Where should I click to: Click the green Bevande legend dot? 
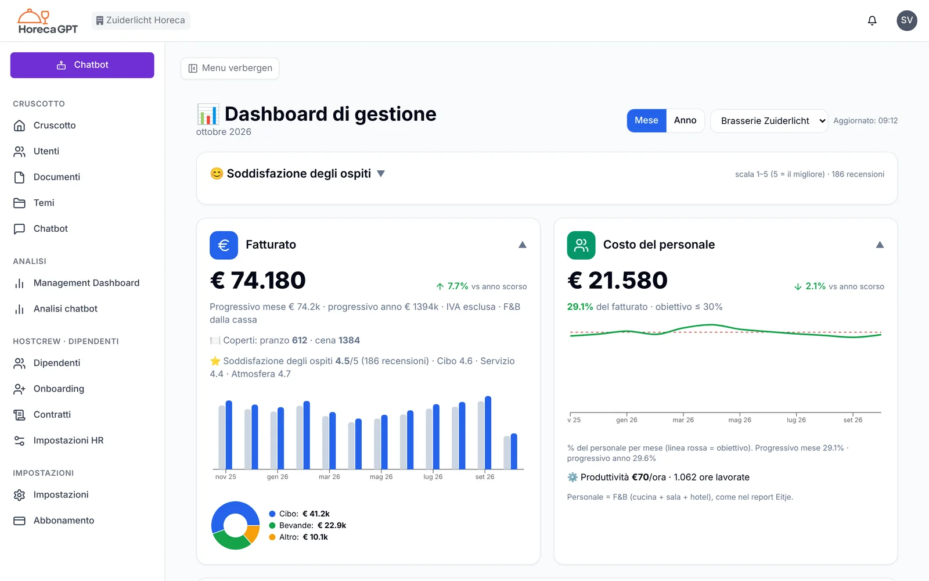coord(272,526)
